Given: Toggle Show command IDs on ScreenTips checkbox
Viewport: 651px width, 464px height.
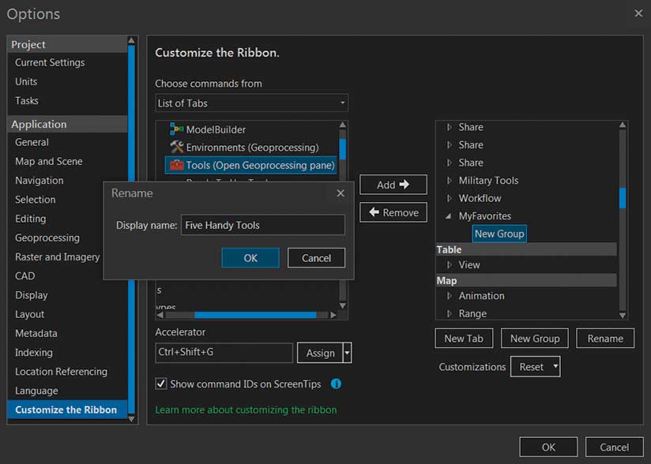Looking at the screenshot, I should coord(161,384).
